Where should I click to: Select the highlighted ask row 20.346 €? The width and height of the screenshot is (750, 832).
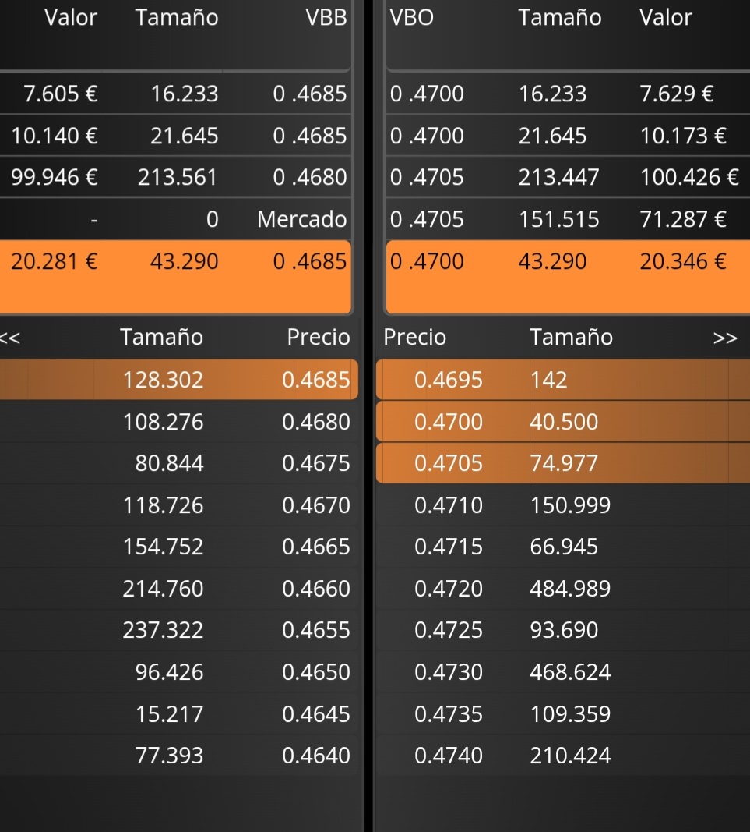click(568, 277)
